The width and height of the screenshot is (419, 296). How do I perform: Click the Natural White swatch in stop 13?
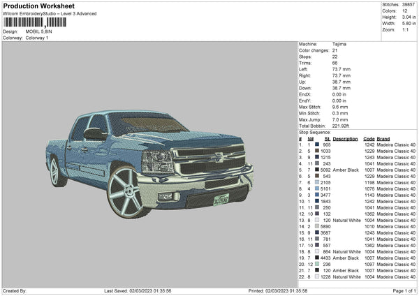317,220
